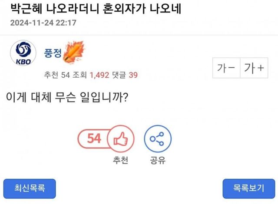Go to 목록보기 list view button
278x204 pixels.
248,188
